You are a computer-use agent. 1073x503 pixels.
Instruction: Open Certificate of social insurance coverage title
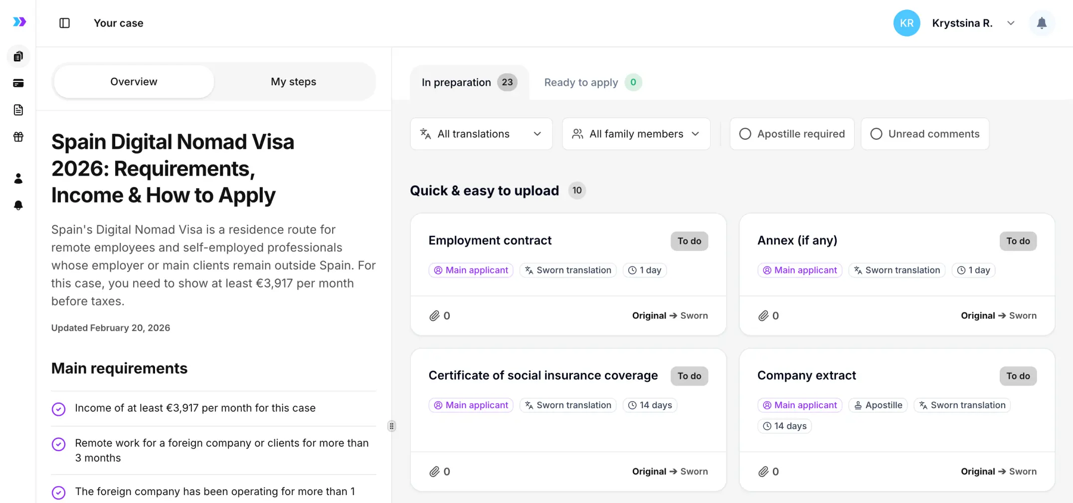coord(543,376)
